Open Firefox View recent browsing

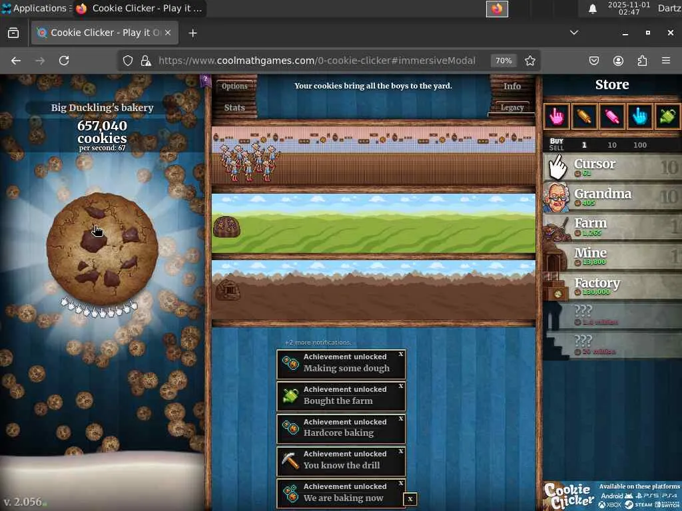point(13,33)
